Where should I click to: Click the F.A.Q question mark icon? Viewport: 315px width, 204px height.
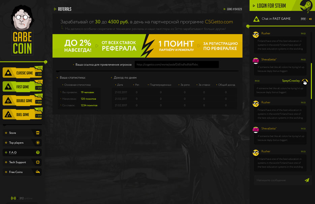(x=38, y=152)
